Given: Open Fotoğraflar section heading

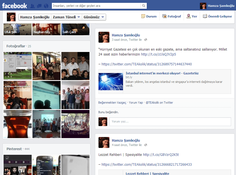Looking at the screenshot, I should 16,46.
